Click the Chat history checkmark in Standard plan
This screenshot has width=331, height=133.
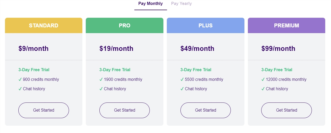tap(20, 89)
